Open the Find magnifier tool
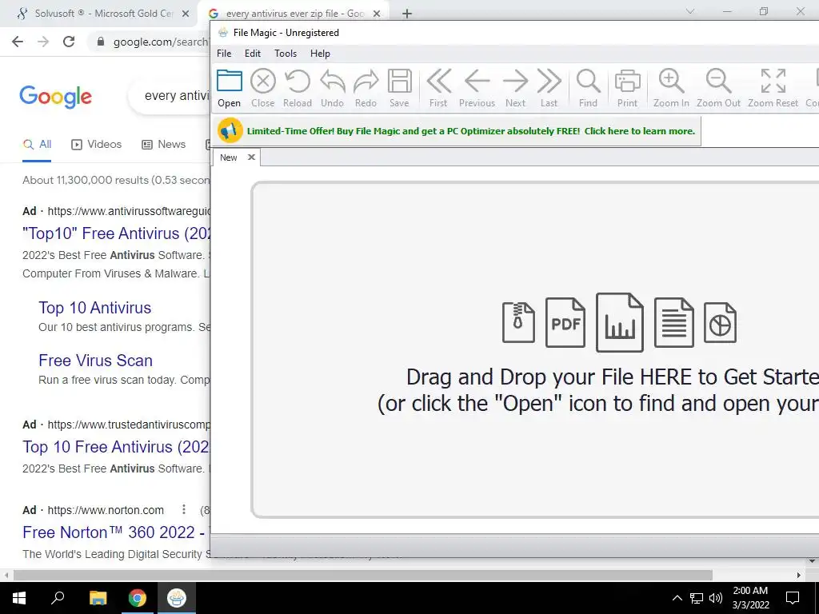This screenshot has height=614, width=819. tap(588, 82)
